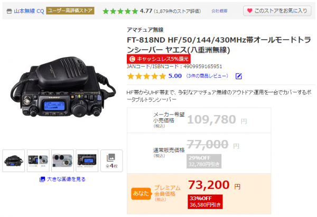The image size is (317, 217).
Task: Click the main FT-818ND product image
Action: pyautogui.click(x=62, y=87)
